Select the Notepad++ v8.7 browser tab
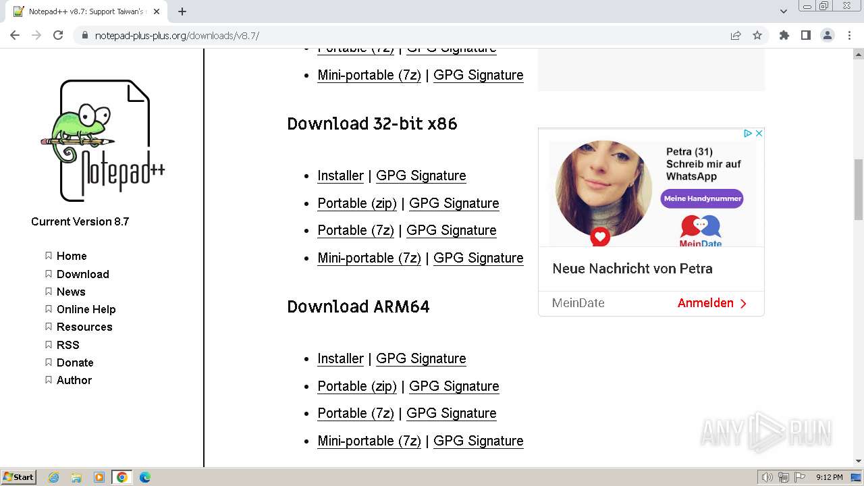 pyautogui.click(x=86, y=11)
